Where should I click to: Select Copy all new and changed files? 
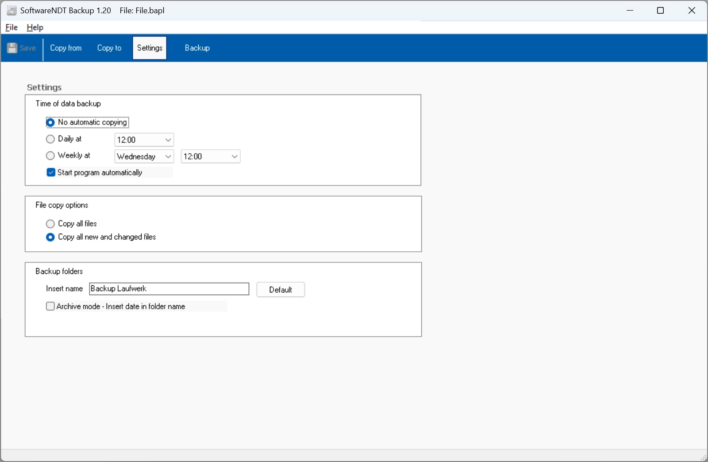(50, 237)
